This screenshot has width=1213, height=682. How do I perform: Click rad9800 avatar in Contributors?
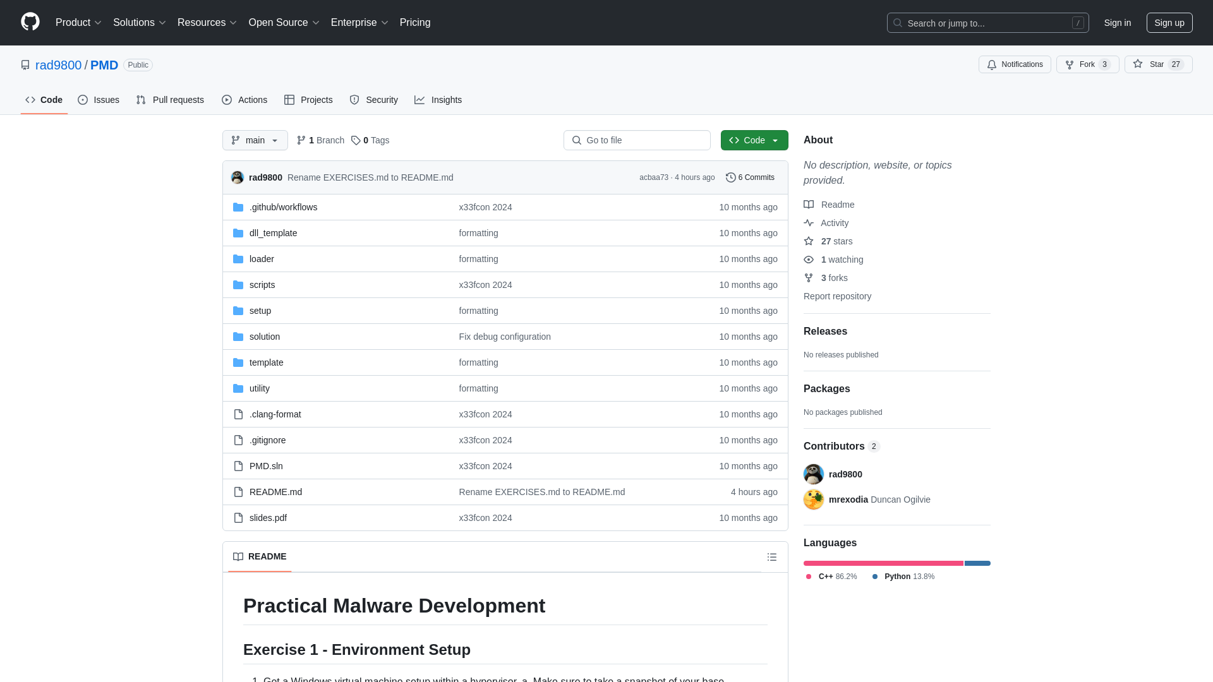(814, 474)
